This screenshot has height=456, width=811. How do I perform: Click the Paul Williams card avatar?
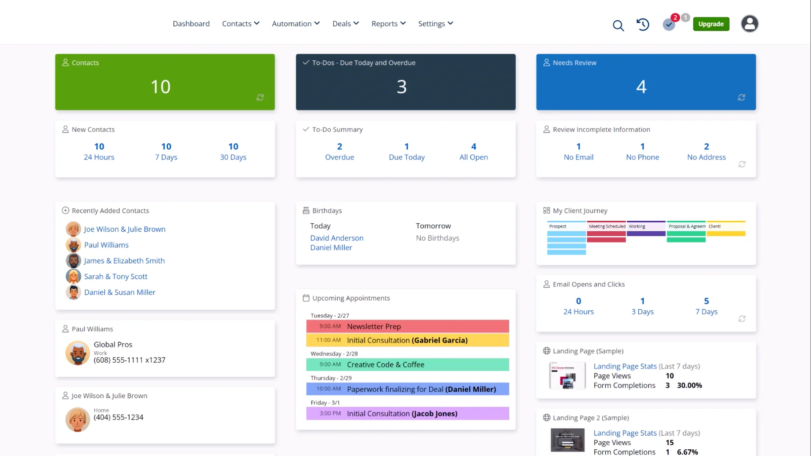78,353
